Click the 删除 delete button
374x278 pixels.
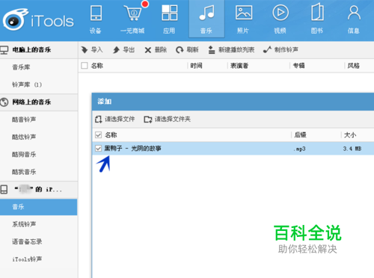click(x=156, y=50)
